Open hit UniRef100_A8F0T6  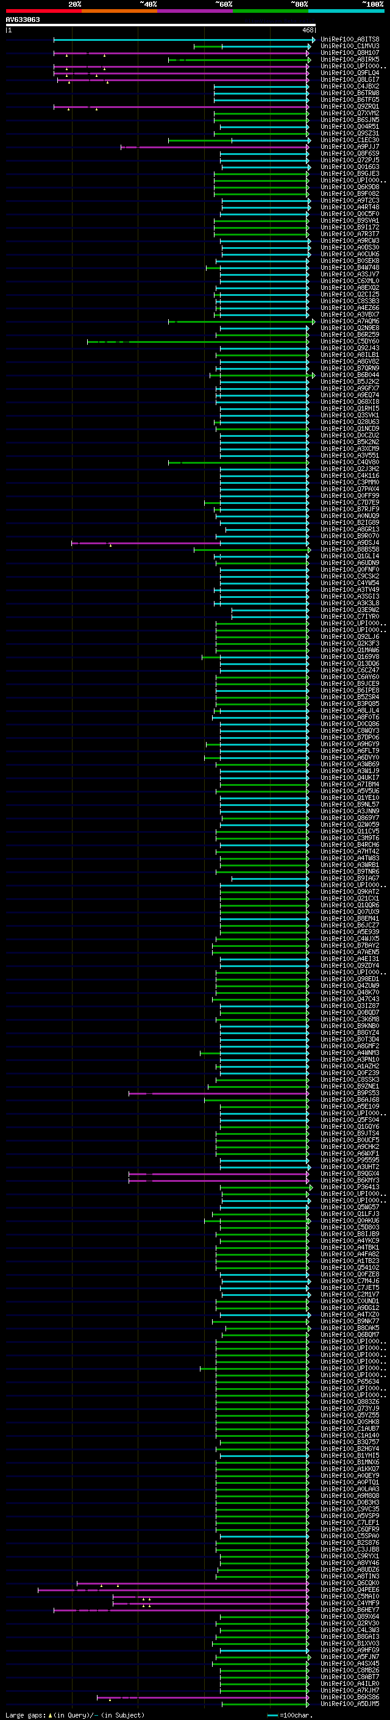pos(349,717)
